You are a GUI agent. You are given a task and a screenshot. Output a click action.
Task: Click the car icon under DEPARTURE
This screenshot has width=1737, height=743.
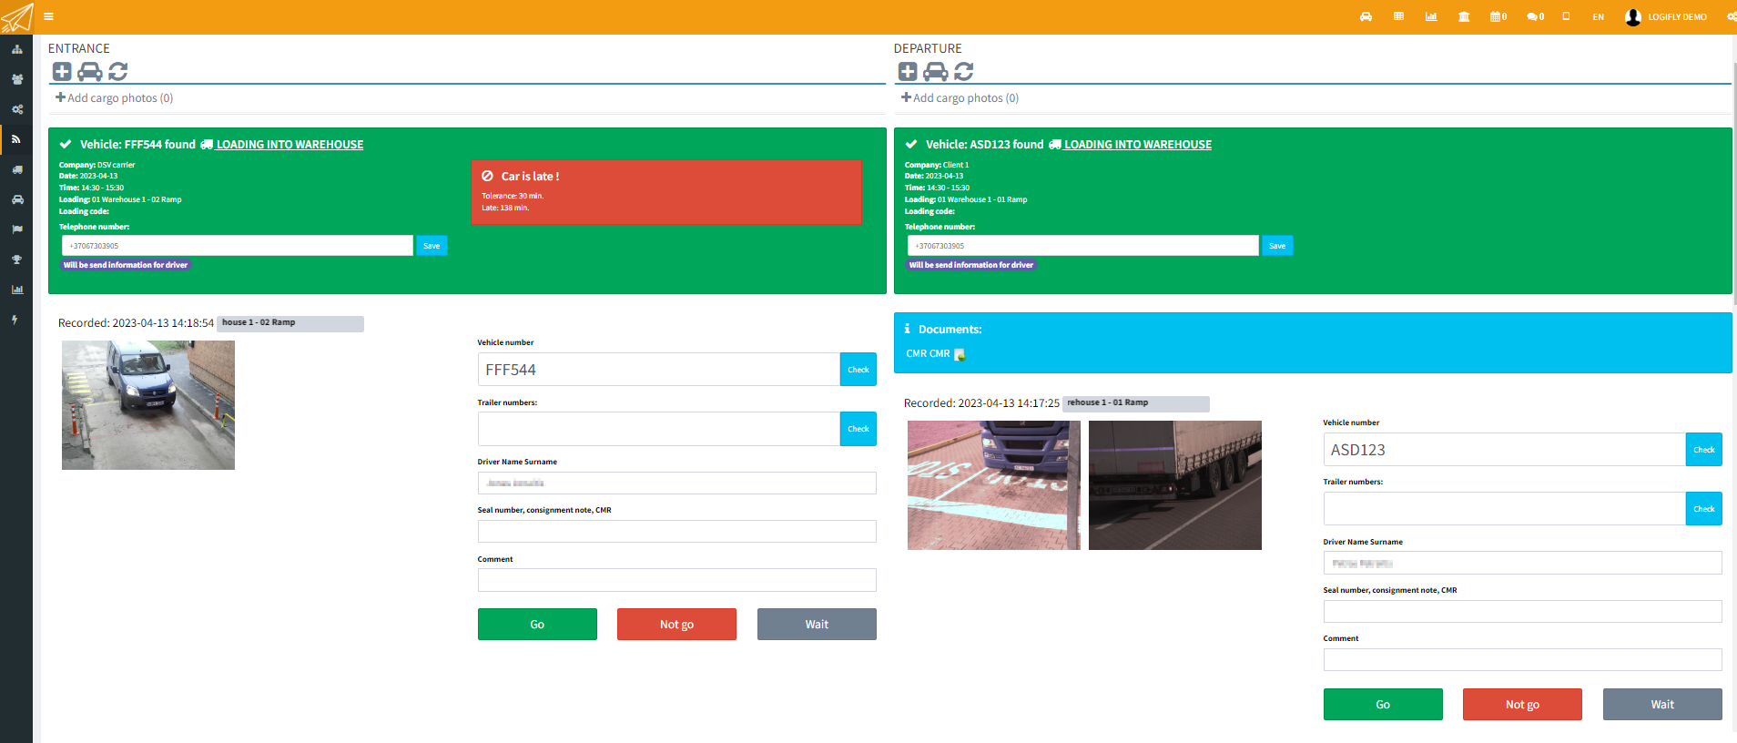[936, 71]
